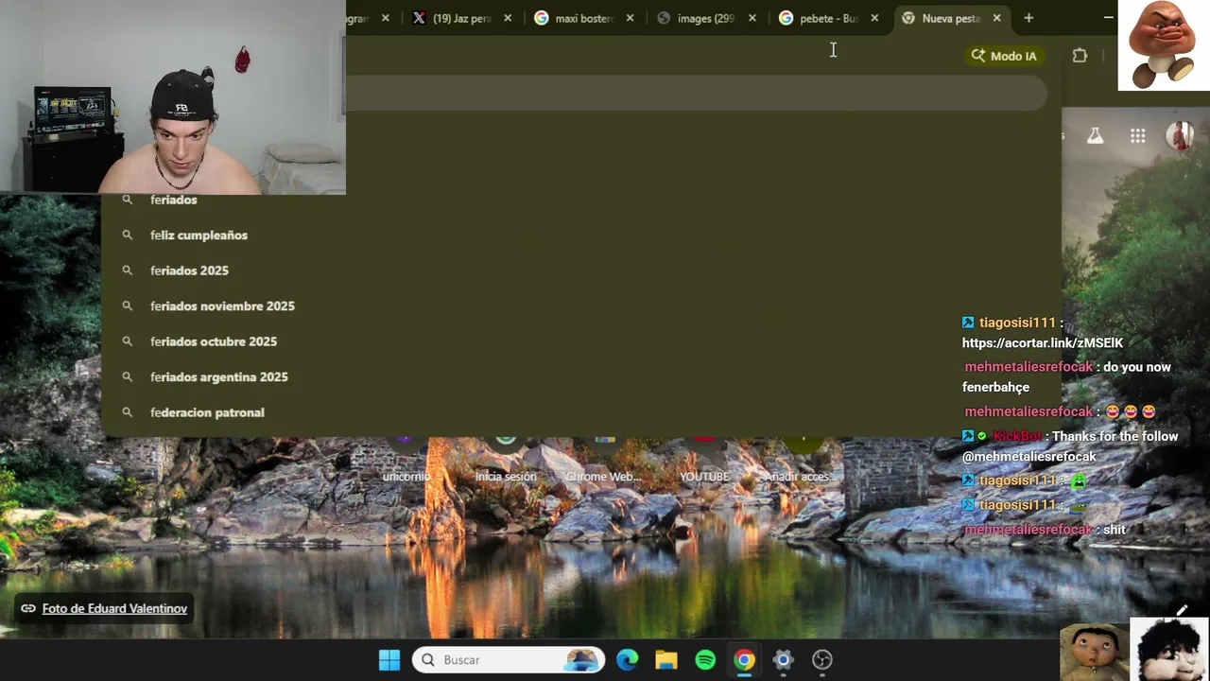Click the Chrome taskbar icon
The height and width of the screenshot is (681, 1210).
(x=745, y=660)
